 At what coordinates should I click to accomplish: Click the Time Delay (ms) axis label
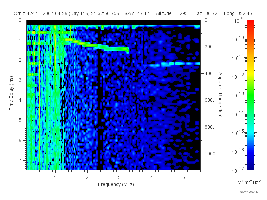point(11,93)
